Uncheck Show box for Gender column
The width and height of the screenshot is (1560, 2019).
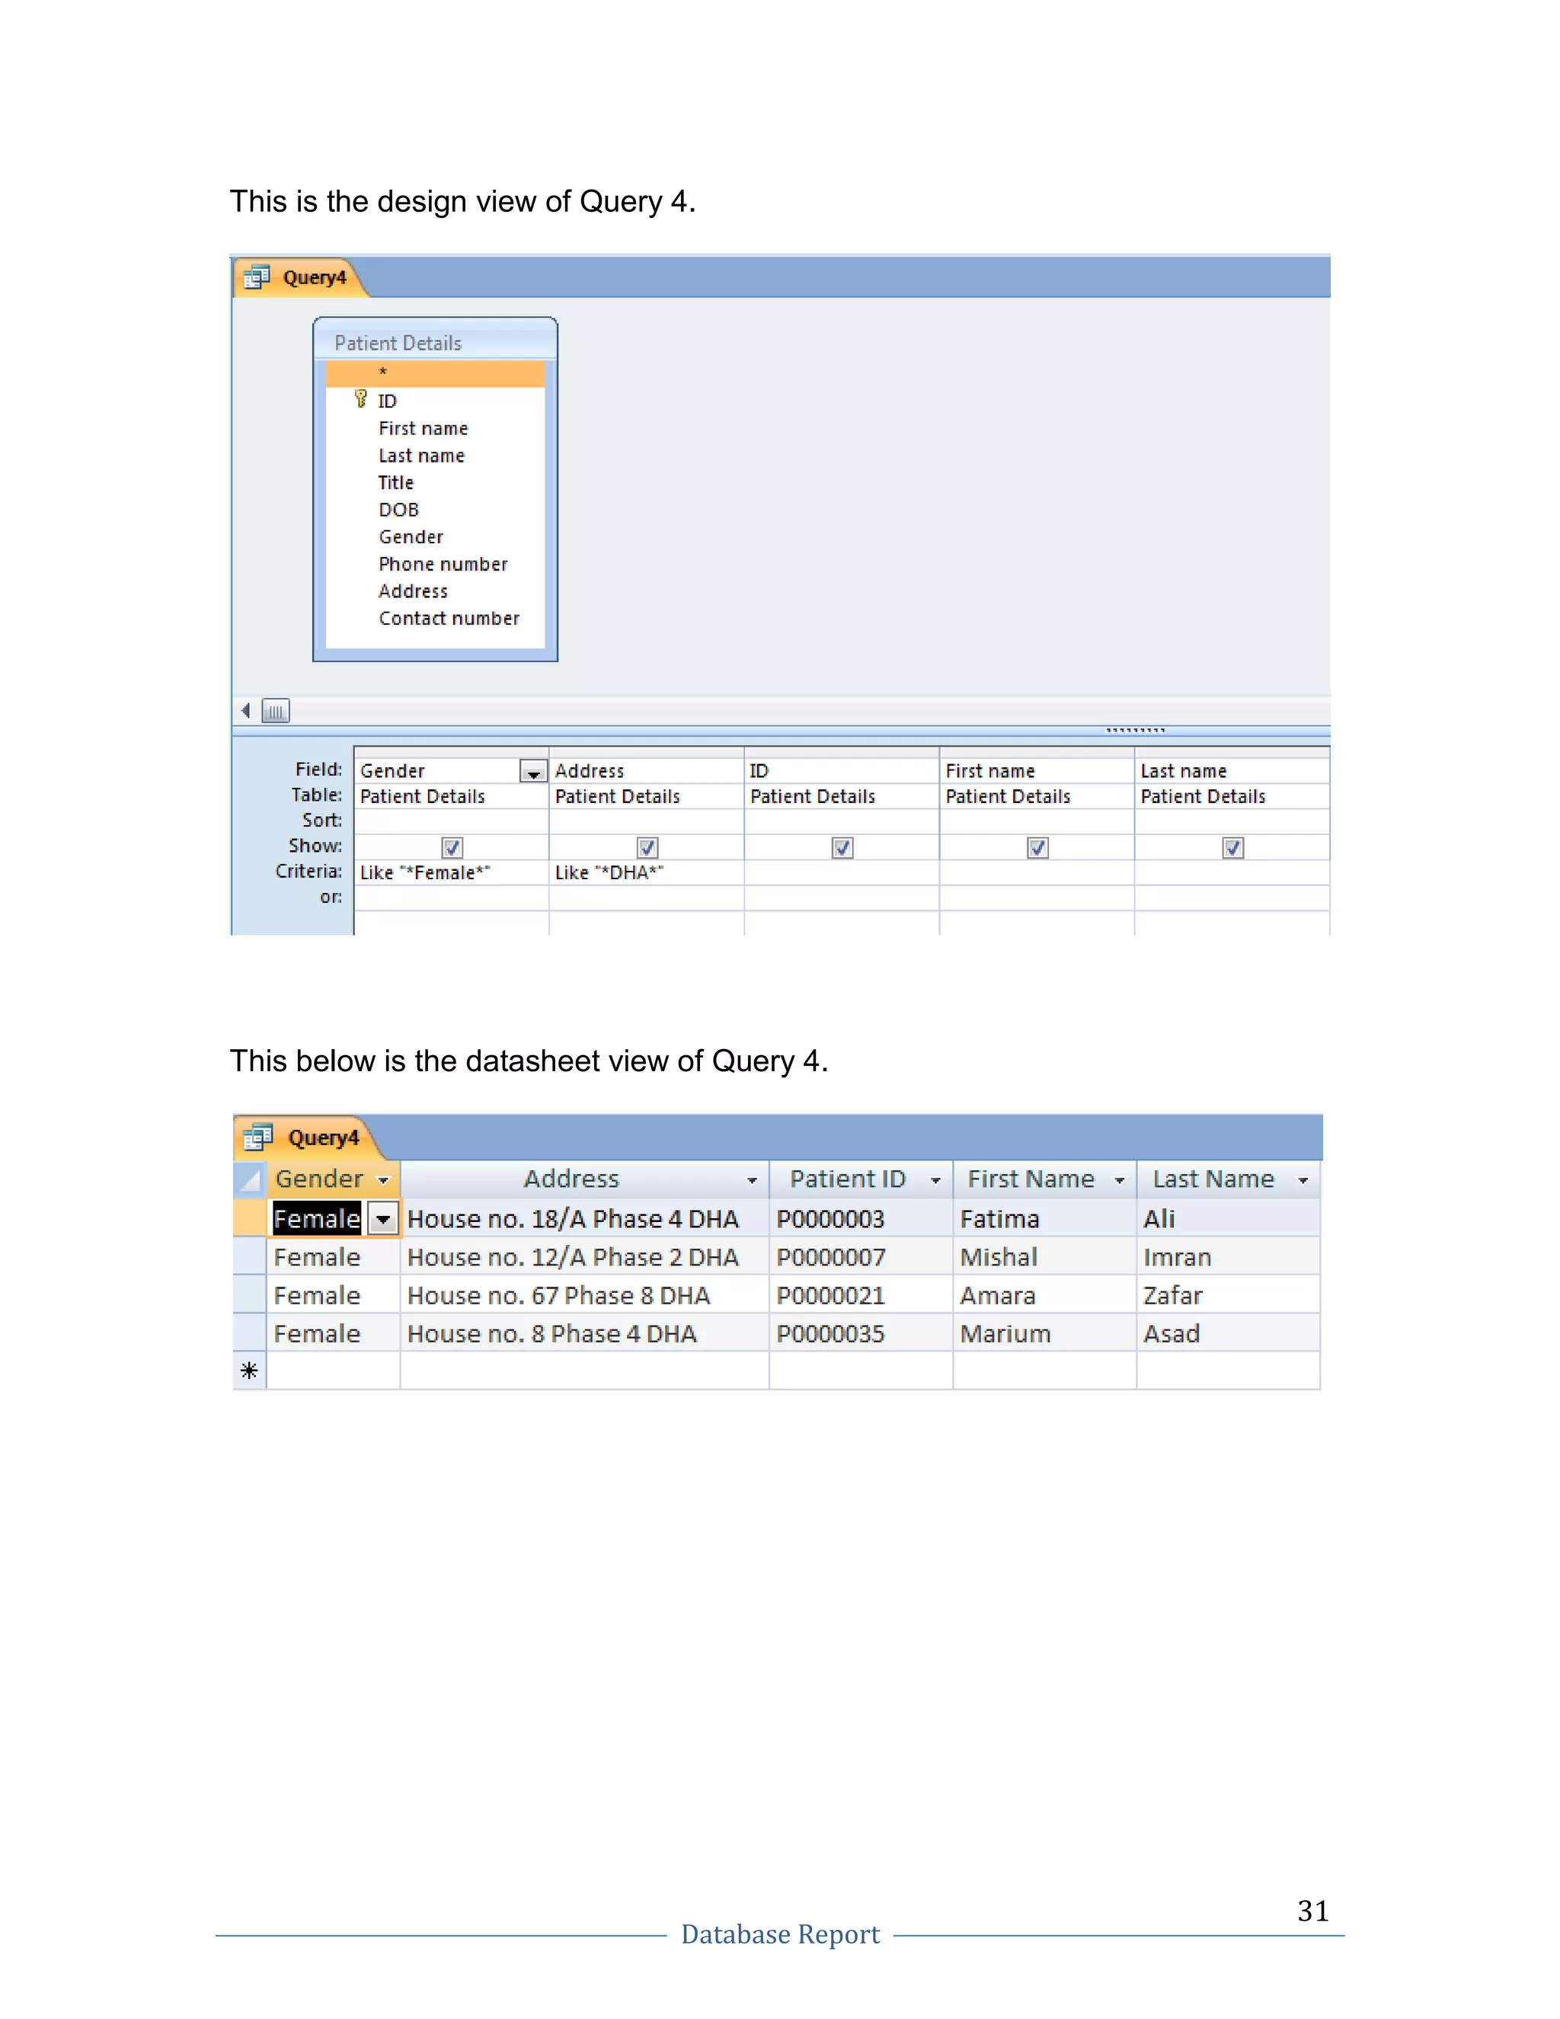click(x=452, y=848)
